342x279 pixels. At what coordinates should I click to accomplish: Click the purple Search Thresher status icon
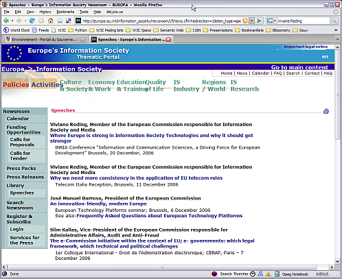coord(214,274)
